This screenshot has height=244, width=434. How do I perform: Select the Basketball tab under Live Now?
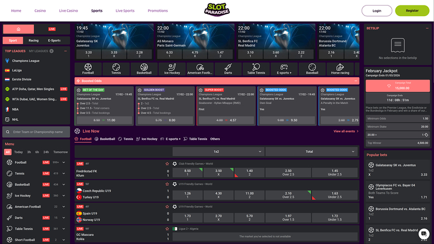[x=105, y=139]
